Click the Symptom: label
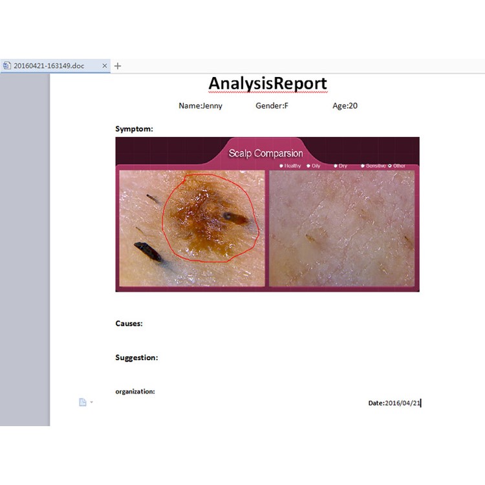This screenshot has height=485, width=485. pos(135,129)
